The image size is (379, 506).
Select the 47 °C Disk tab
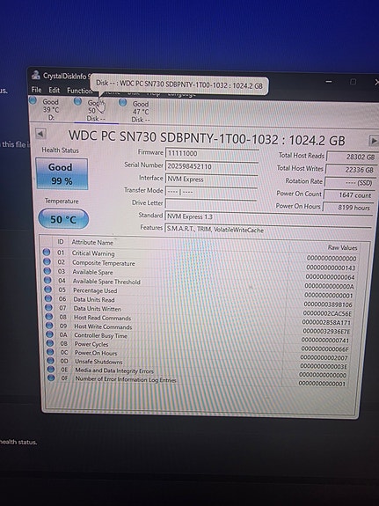(x=141, y=112)
